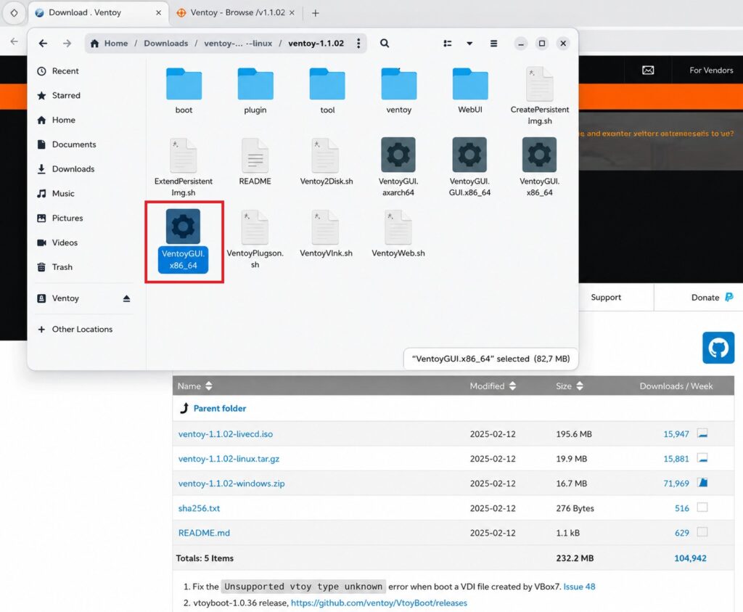The height and width of the screenshot is (612, 743).
Task: Select VentoyVlnk.sh script
Action: pos(326,234)
